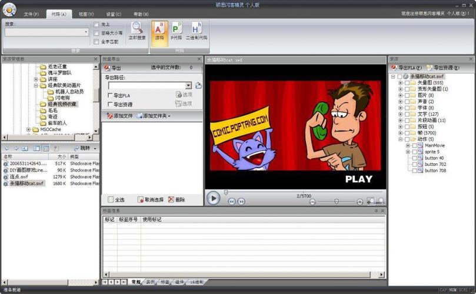Click the up-folder icon in file browser toolbar
Screen dimensions: 476x294
coord(25,148)
